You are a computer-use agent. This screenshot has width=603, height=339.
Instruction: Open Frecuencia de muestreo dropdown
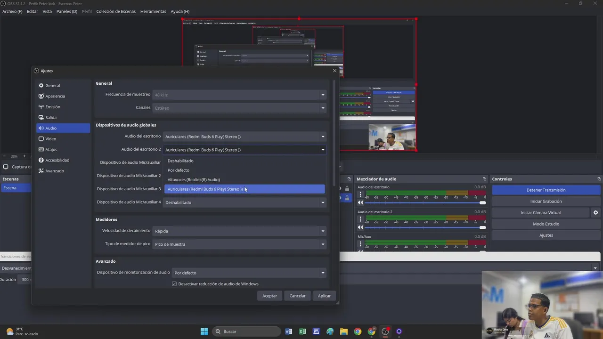pyautogui.click(x=240, y=95)
